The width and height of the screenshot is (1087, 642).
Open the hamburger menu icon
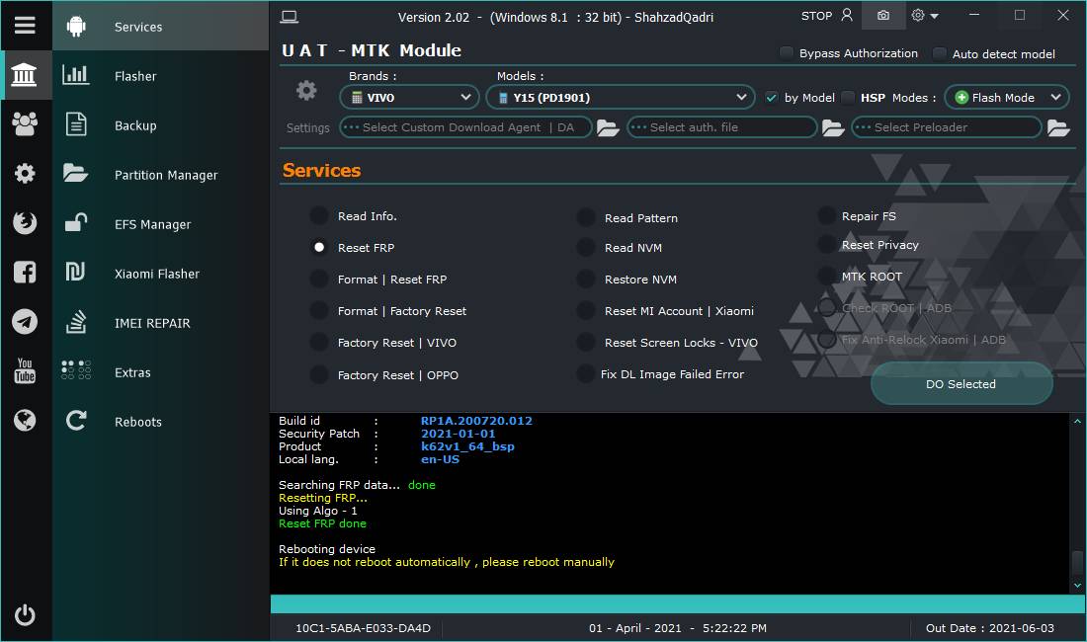(25, 26)
